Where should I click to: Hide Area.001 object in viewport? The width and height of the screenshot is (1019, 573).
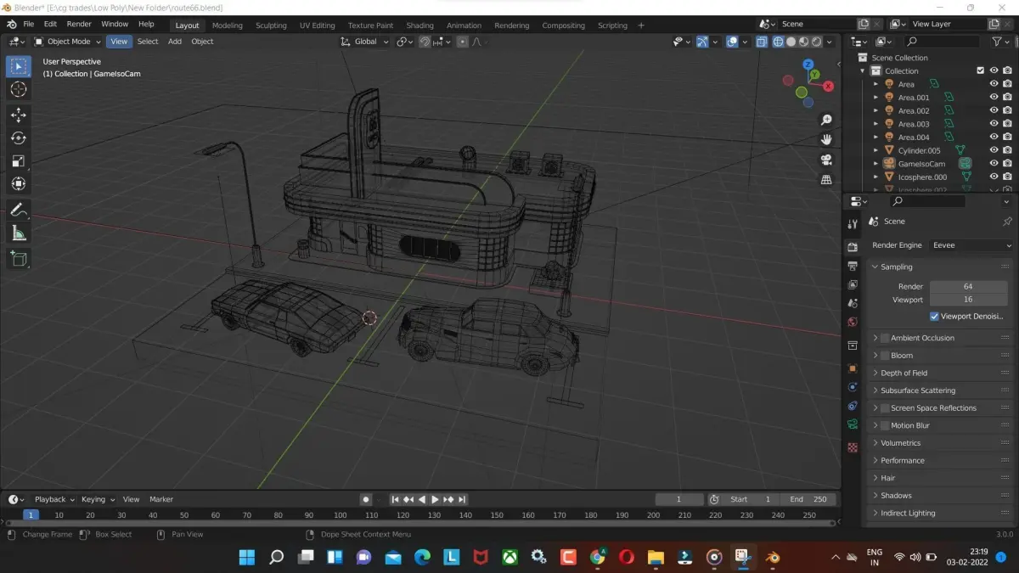point(994,98)
